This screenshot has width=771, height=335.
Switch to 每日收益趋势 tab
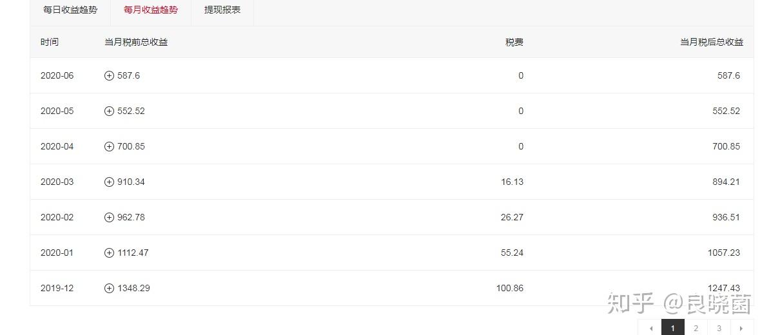click(x=70, y=10)
